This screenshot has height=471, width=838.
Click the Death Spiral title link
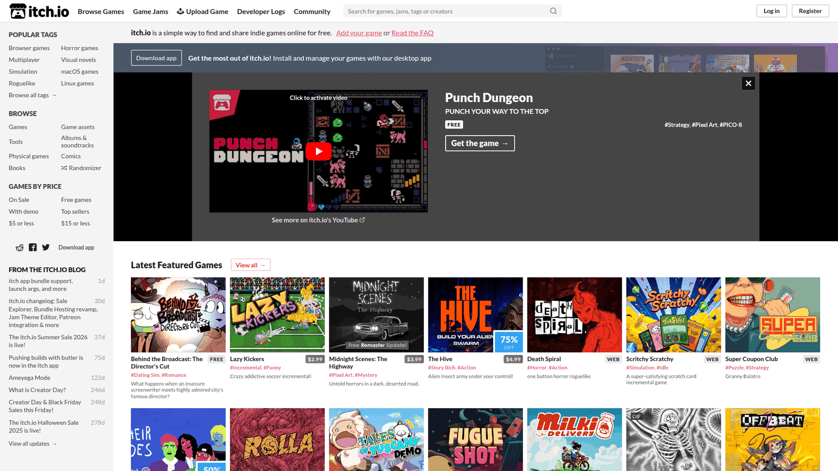point(544,359)
